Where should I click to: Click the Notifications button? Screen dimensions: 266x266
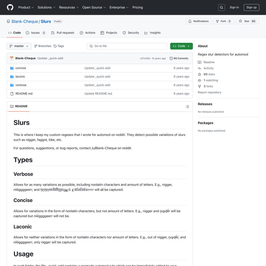click(x=198, y=21)
